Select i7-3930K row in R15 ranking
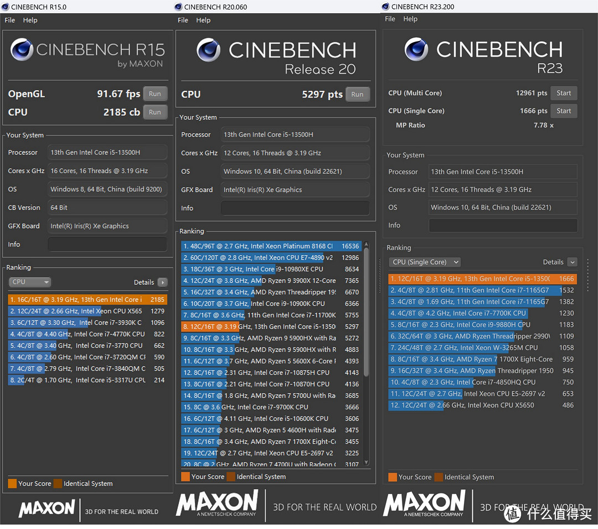This screenshot has height=529, width=598. tap(87, 323)
